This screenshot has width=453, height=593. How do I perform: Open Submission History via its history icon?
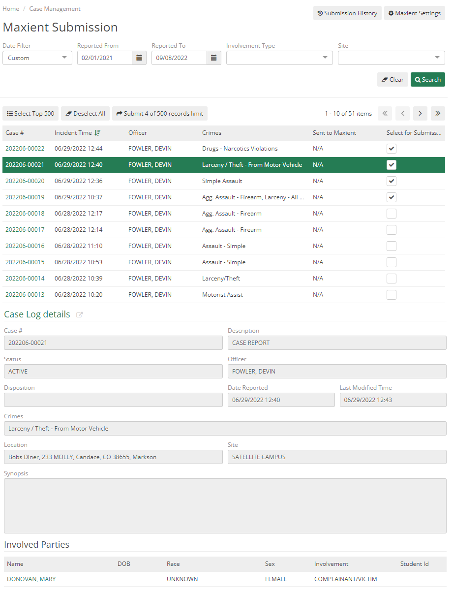tap(321, 13)
